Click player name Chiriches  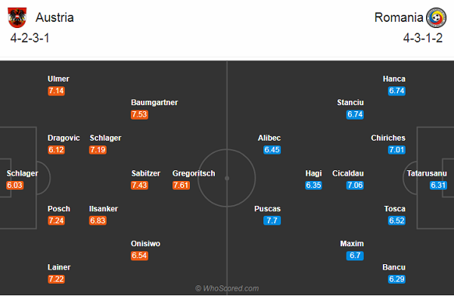pos(388,138)
